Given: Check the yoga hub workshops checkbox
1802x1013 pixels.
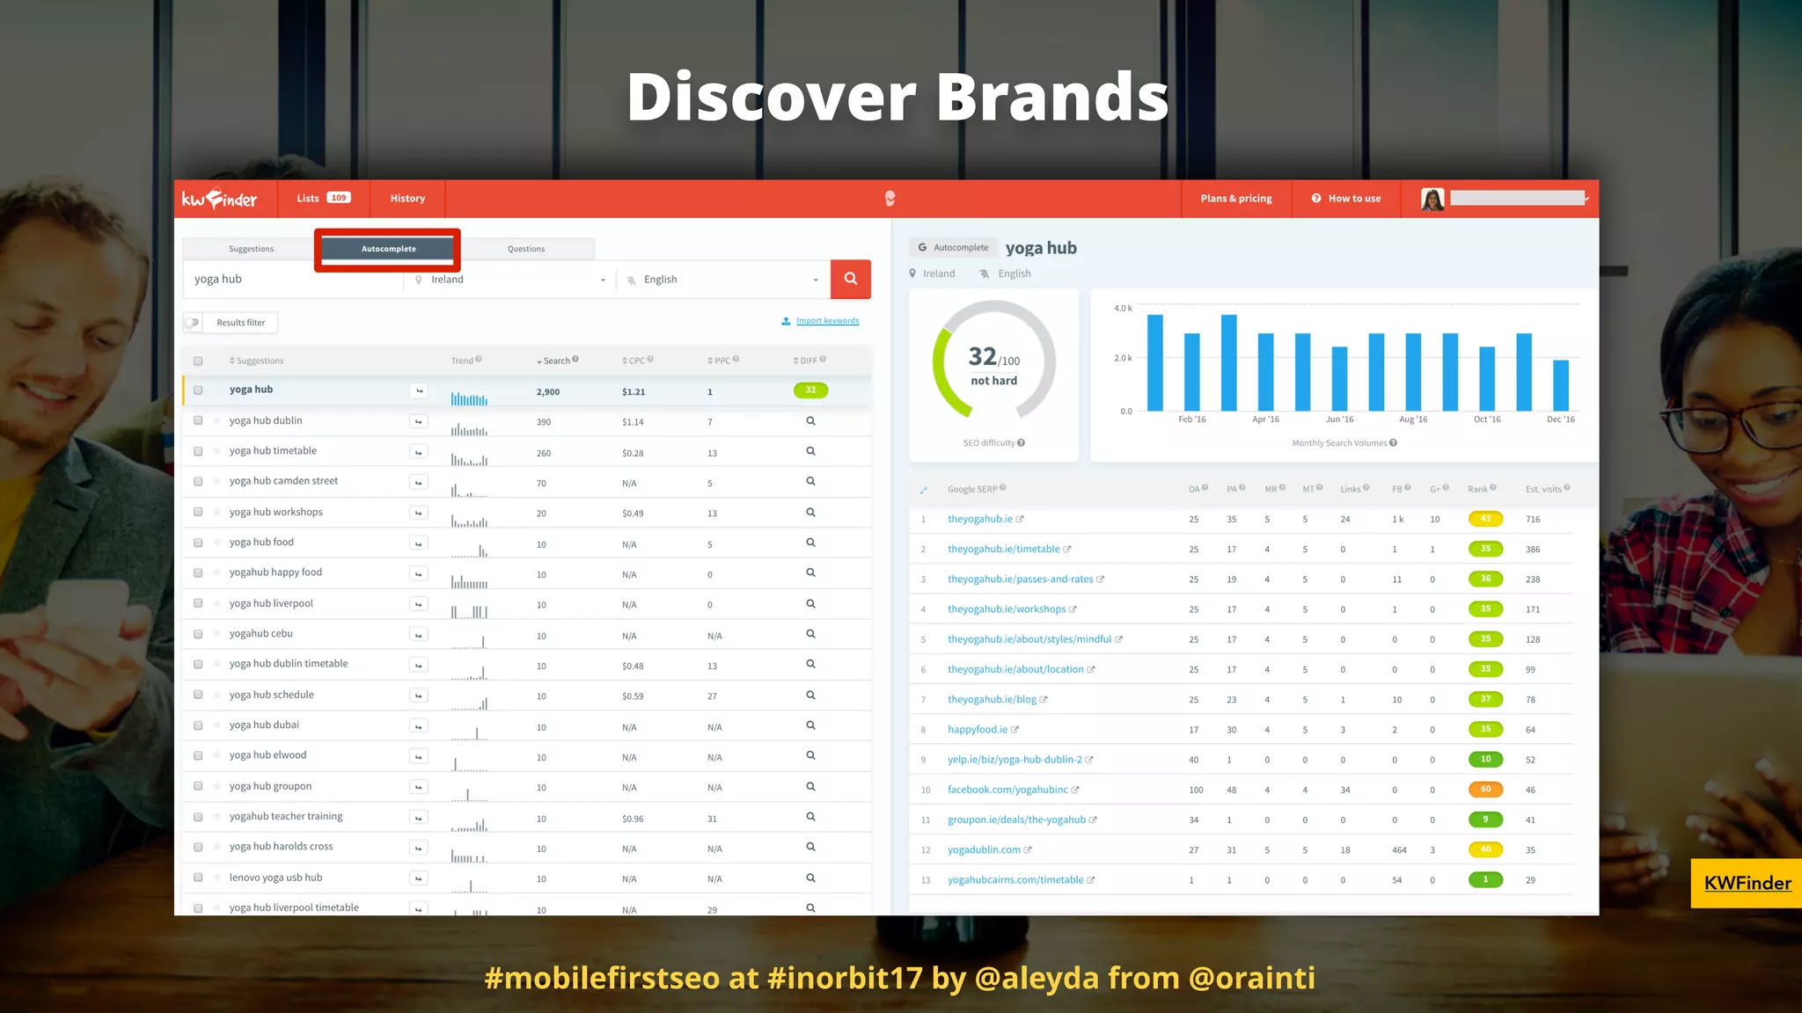Looking at the screenshot, I should pos(198,512).
